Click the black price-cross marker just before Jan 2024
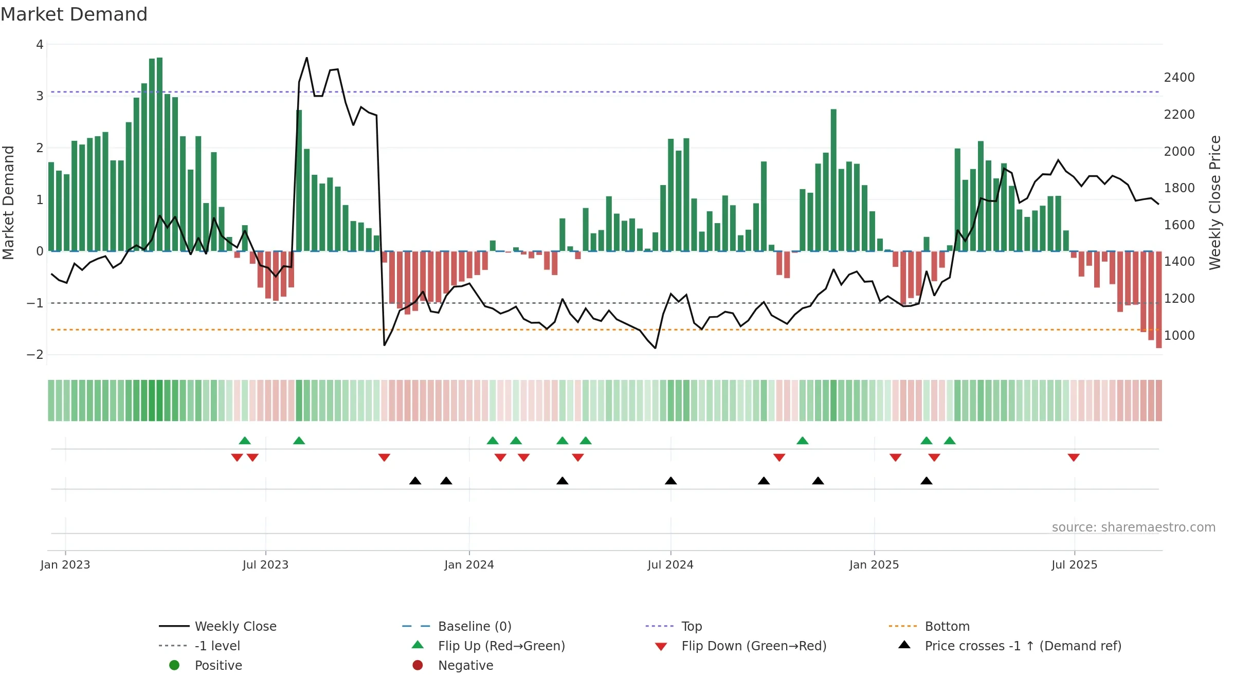Screen dimensions: 1234x694 446,481
